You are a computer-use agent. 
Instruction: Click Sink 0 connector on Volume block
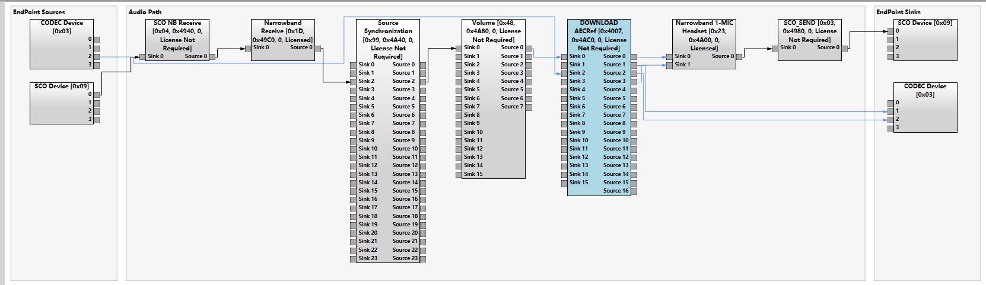point(459,48)
